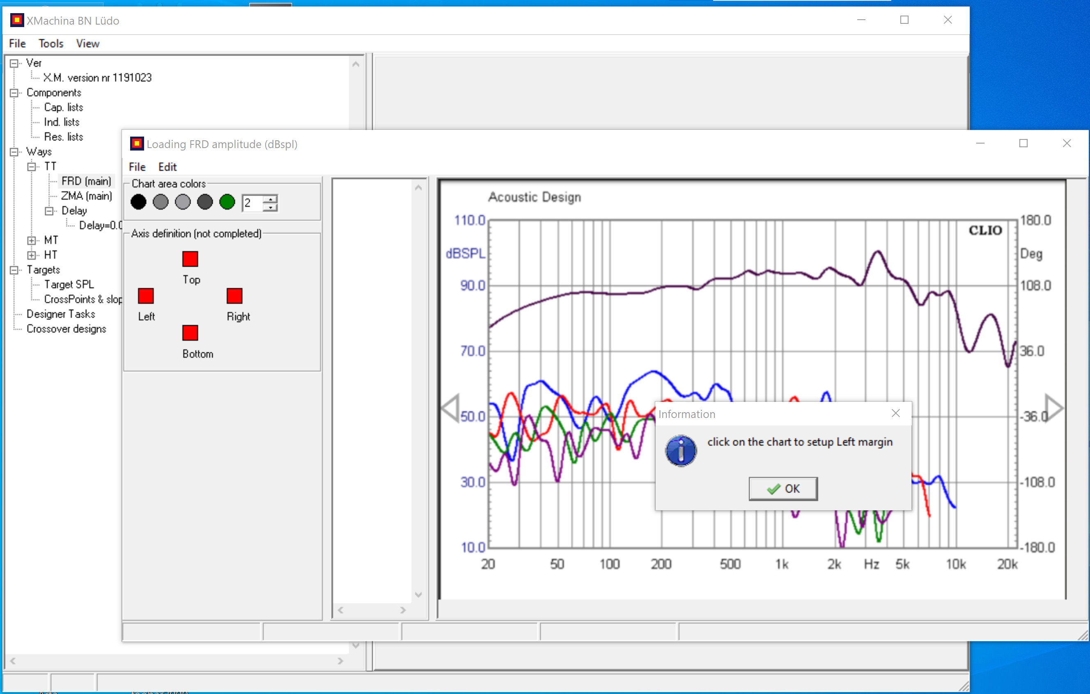
Task: Click down arrow of list panel scrollbar
Action: (418, 594)
